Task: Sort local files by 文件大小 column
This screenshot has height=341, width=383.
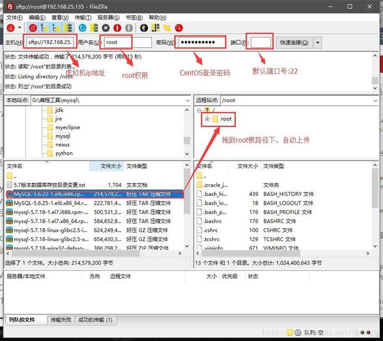Action: (107, 166)
